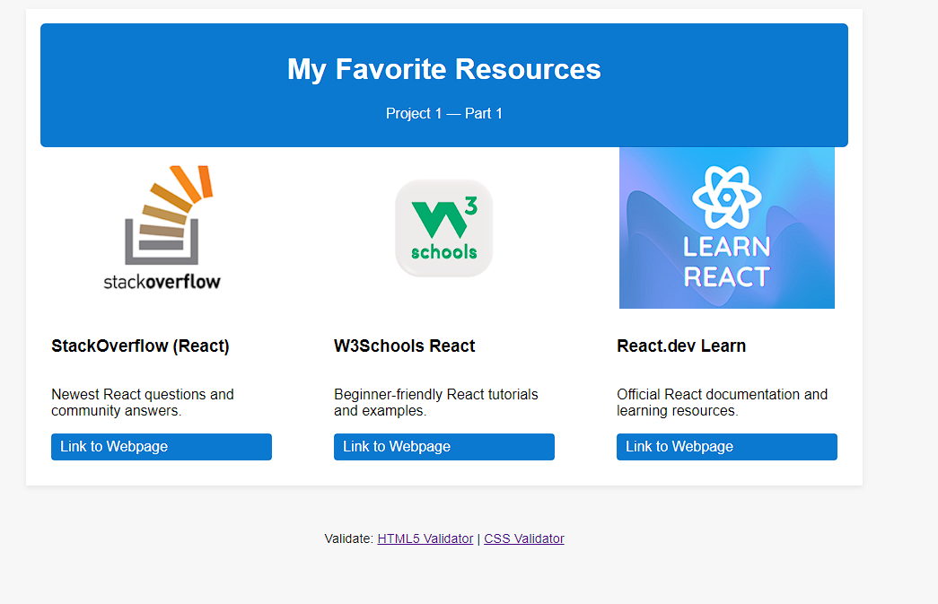
Task: Click the React atom symbol
Action: click(x=726, y=197)
